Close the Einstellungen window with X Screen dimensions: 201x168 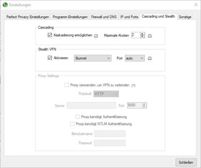[196, 5]
